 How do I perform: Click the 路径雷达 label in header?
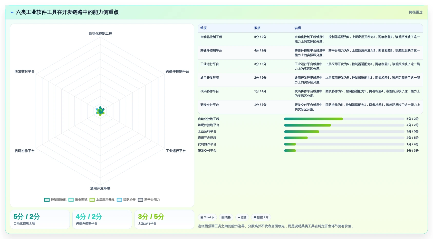416,12
